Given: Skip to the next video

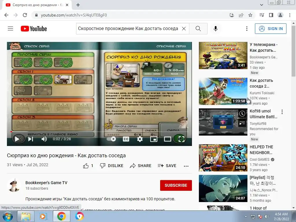Looking at the screenshot, I should 31,139.
